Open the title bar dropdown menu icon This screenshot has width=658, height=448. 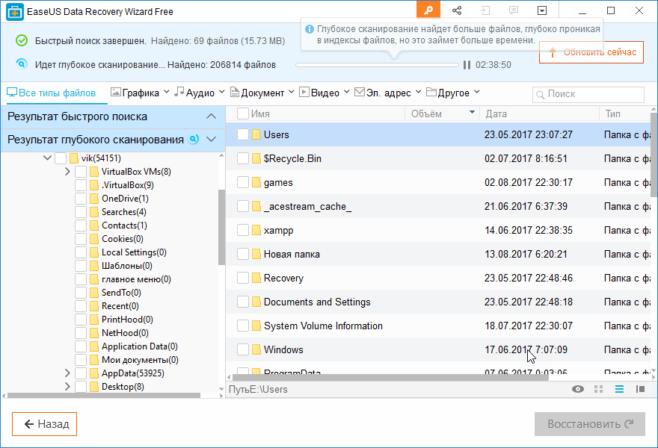[542, 10]
